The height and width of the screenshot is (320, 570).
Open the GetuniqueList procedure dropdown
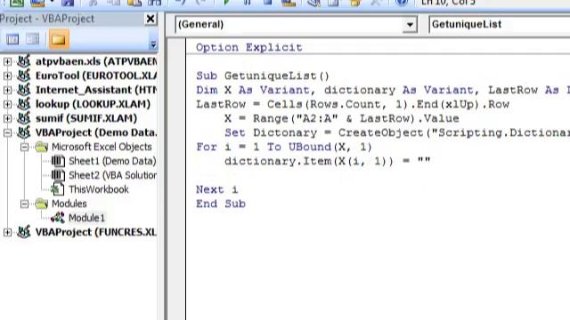coord(499,24)
